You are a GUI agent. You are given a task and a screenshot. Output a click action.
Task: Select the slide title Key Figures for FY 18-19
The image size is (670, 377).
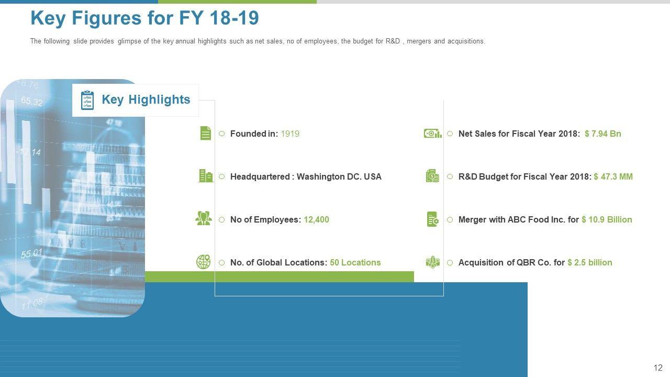pyautogui.click(x=144, y=18)
